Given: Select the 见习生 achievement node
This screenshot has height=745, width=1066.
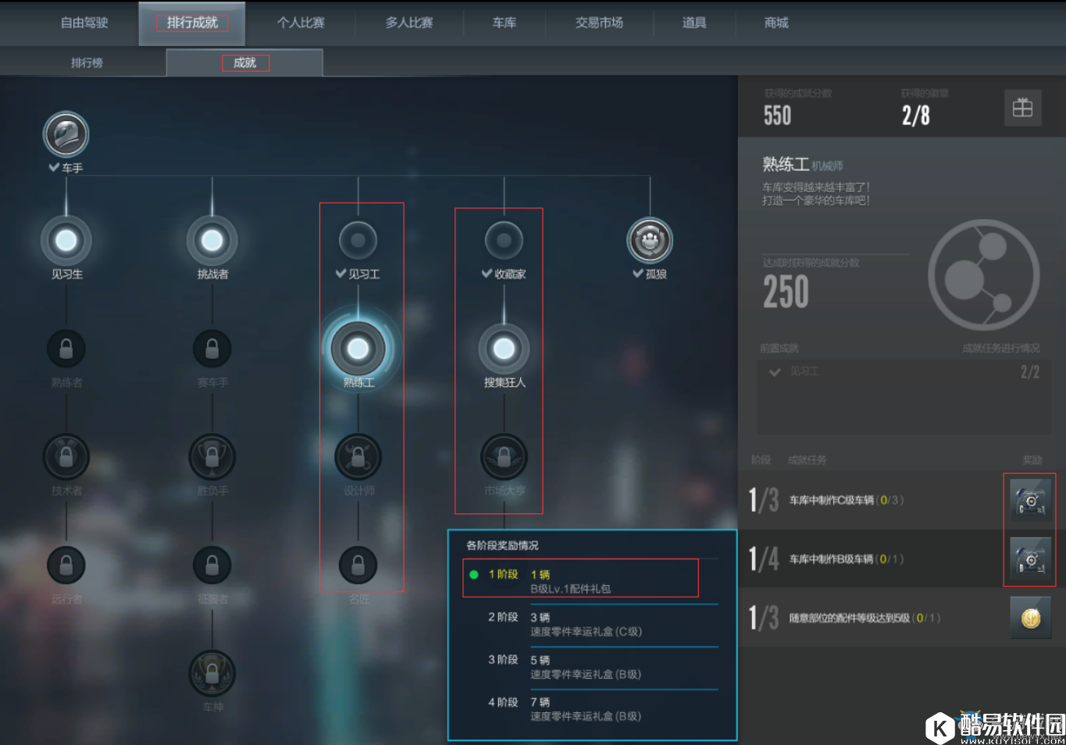Looking at the screenshot, I should 66,241.
